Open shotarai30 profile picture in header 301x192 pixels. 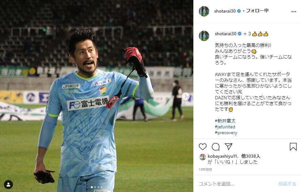pyautogui.click(x=204, y=11)
